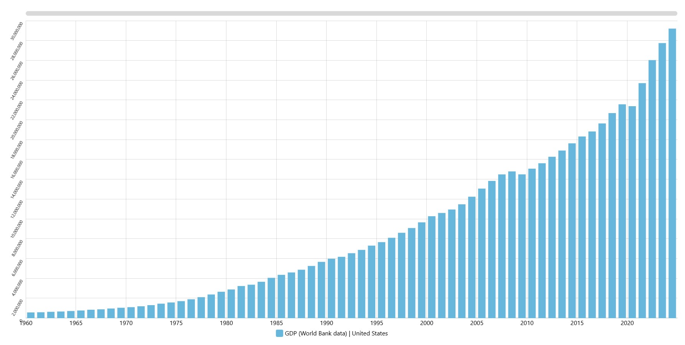Toggle the GDP United States legend label
Image resolution: width=685 pixels, height=345 pixels.
pos(336,333)
